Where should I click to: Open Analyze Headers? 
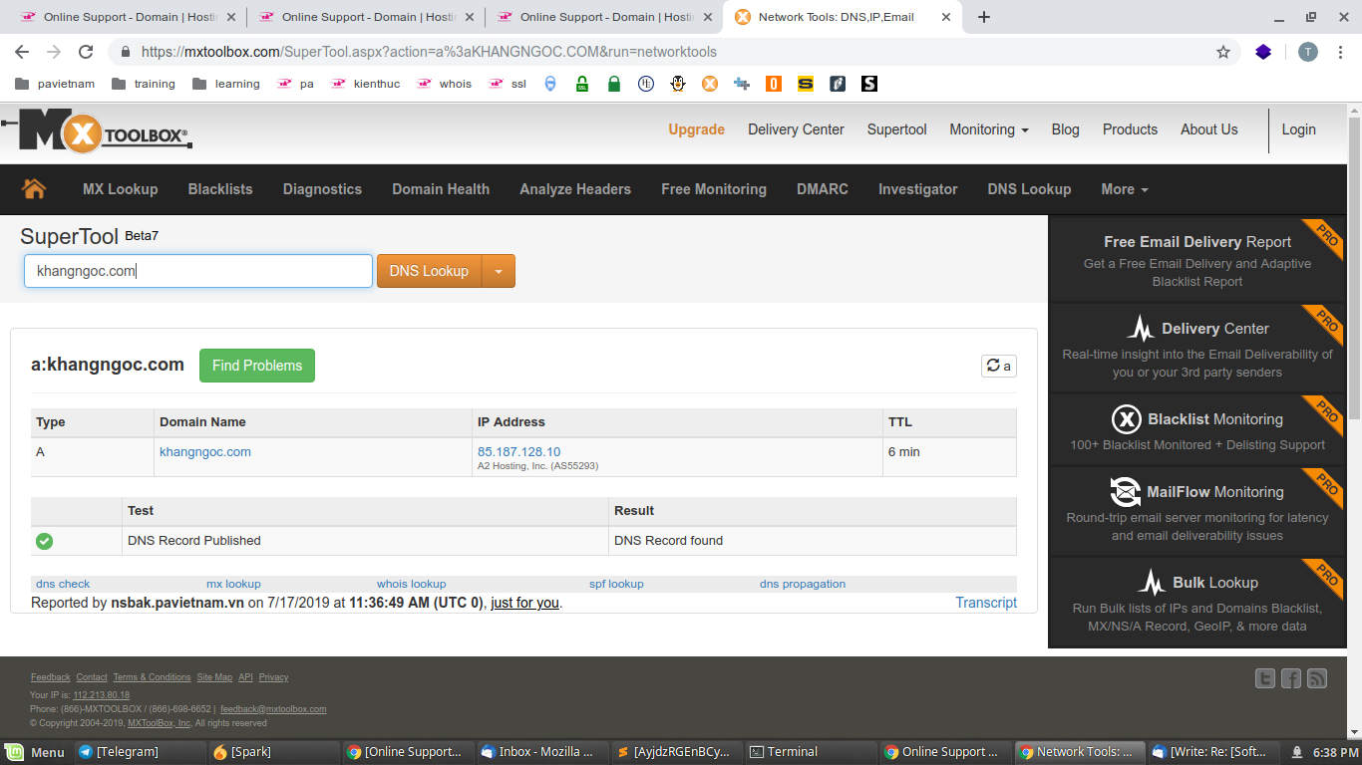(x=575, y=189)
